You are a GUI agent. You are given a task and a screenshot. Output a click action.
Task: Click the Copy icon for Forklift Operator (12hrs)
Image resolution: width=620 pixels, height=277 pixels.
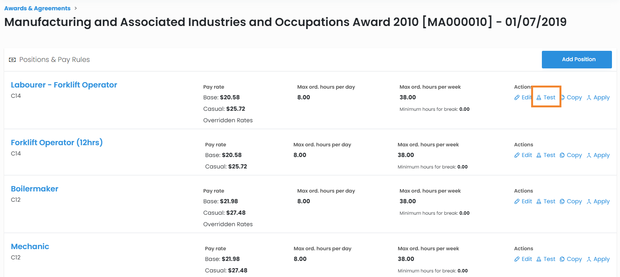(x=562, y=155)
